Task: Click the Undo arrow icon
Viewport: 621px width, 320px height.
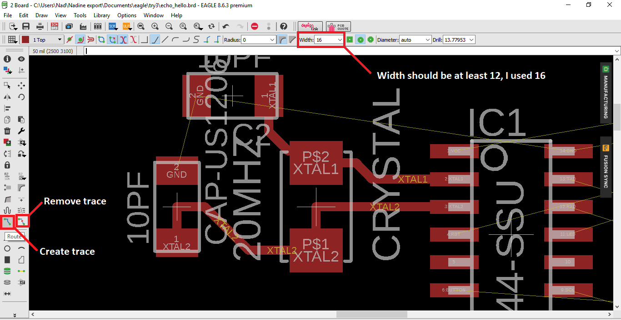Action: pyautogui.click(x=226, y=26)
